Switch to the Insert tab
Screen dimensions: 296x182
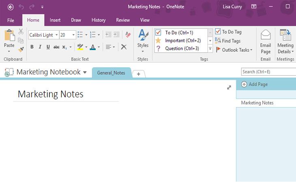click(55, 20)
